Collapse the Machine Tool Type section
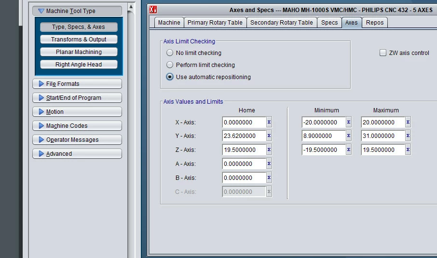 pos(77,11)
